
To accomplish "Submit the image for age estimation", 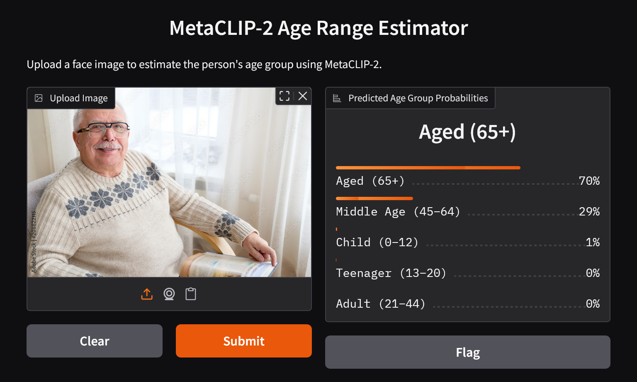I will (243, 341).
